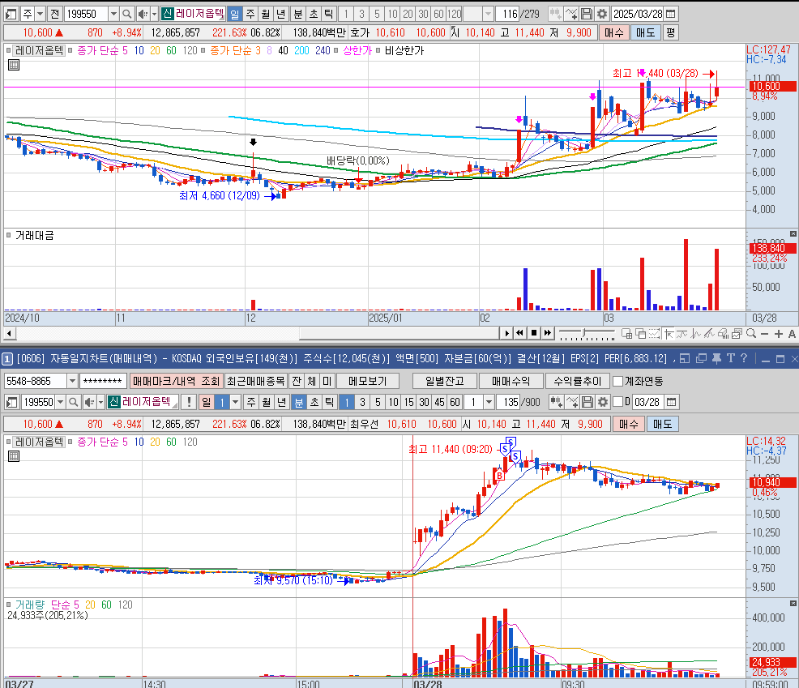Click the magnifier zoom icon in bottom tool strip
This screenshot has width=799, height=688.
coord(751,333)
